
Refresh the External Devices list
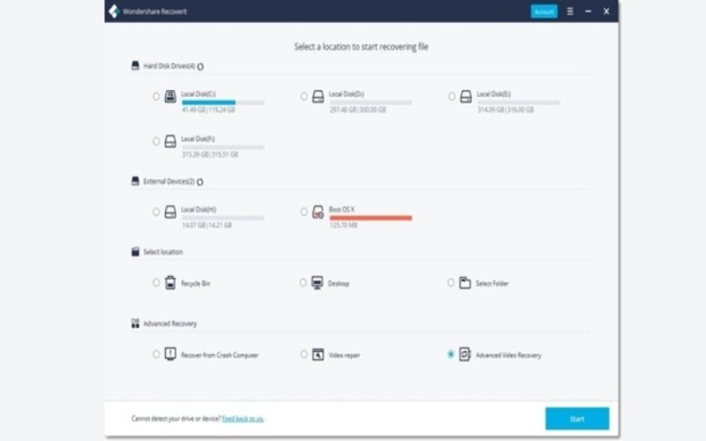point(200,182)
